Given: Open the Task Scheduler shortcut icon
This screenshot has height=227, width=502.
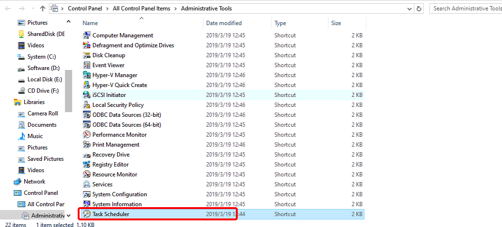Looking at the screenshot, I should click(87, 214).
